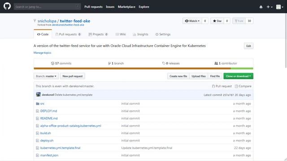The height and width of the screenshot is (161, 287).
Task: Open Marketplace in the top navigation
Action: 126,7
